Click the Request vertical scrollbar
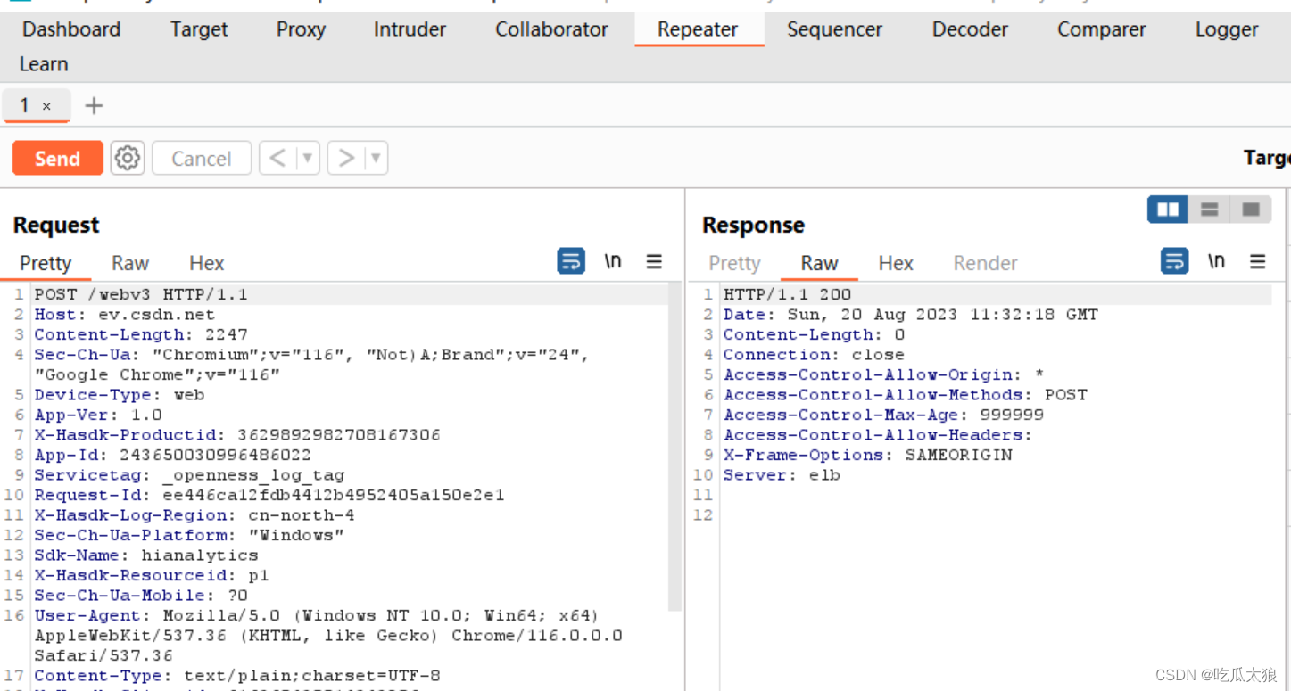Screen dimensions: 1291x691 [x=675, y=446]
